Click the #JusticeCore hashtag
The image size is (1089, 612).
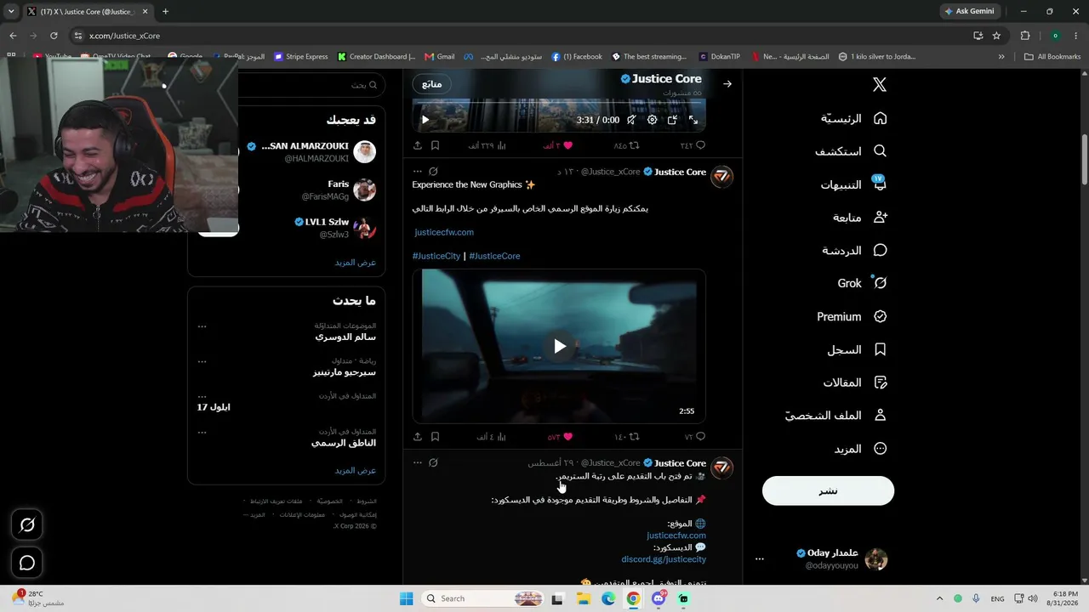click(x=494, y=256)
